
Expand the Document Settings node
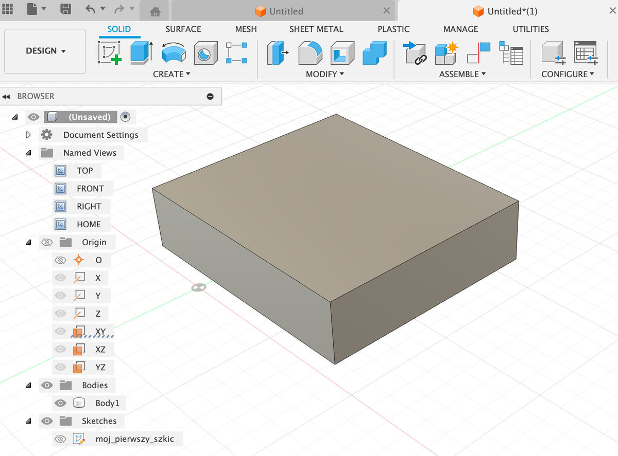[x=28, y=135]
